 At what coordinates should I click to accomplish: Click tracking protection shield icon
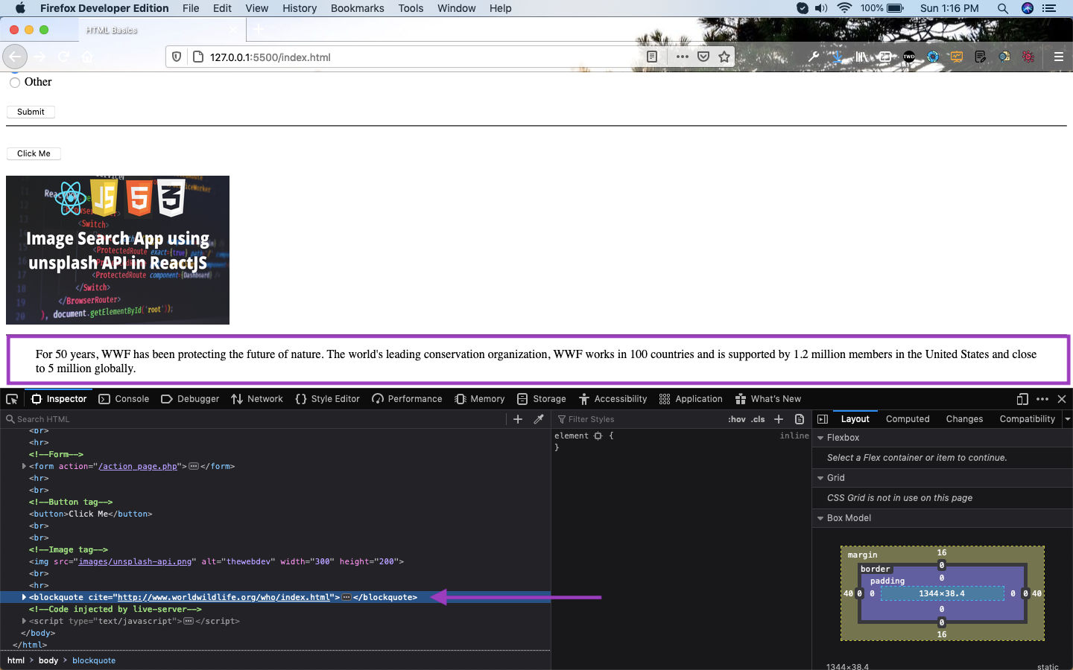(177, 57)
